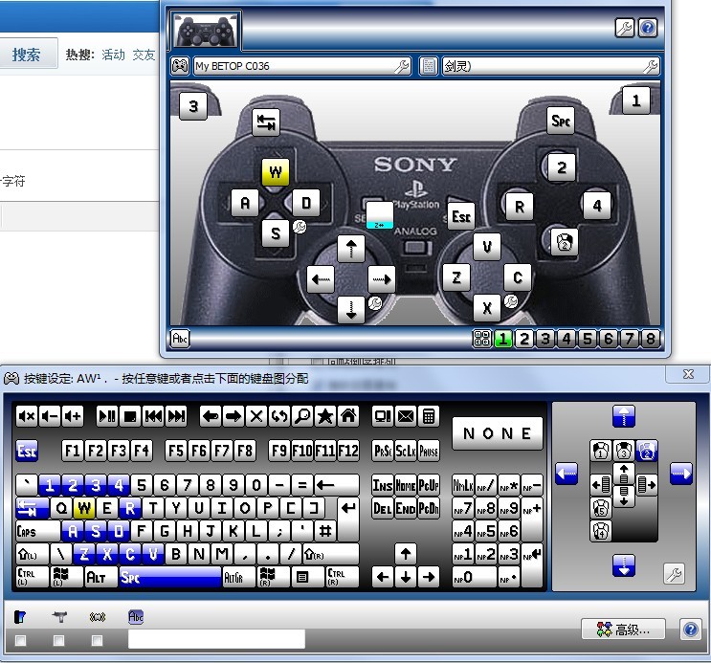
Task: Click the next track media key
Action: pos(176,416)
